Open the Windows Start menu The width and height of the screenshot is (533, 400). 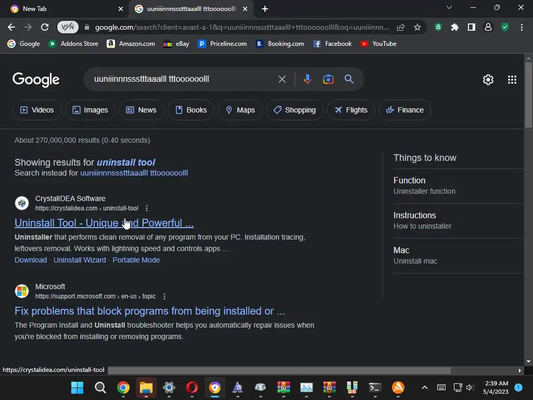pyautogui.click(x=77, y=387)
